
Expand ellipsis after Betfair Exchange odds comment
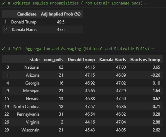146,3
